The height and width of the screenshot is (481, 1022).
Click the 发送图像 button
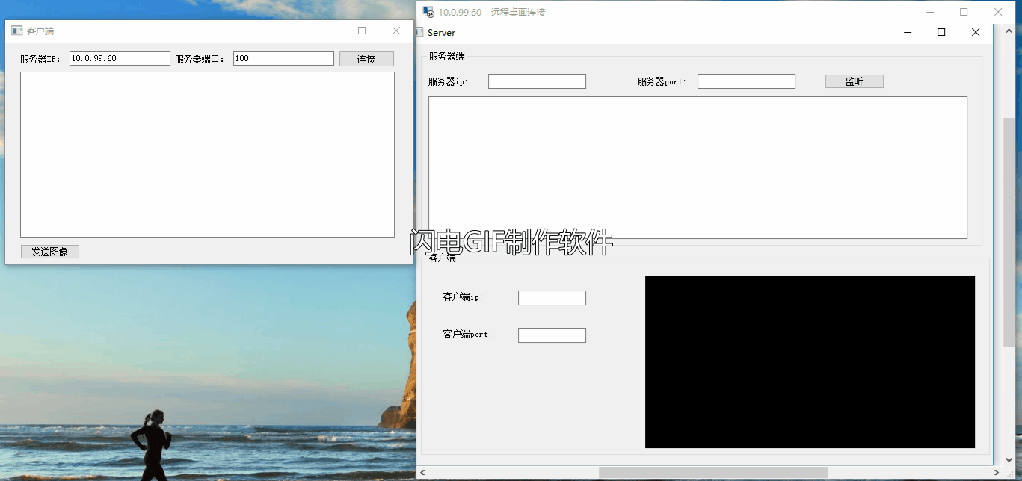point(50,252)
